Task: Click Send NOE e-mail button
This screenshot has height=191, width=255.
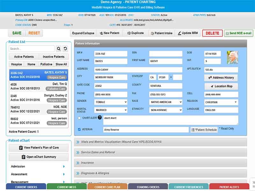Action: [238, 33]
